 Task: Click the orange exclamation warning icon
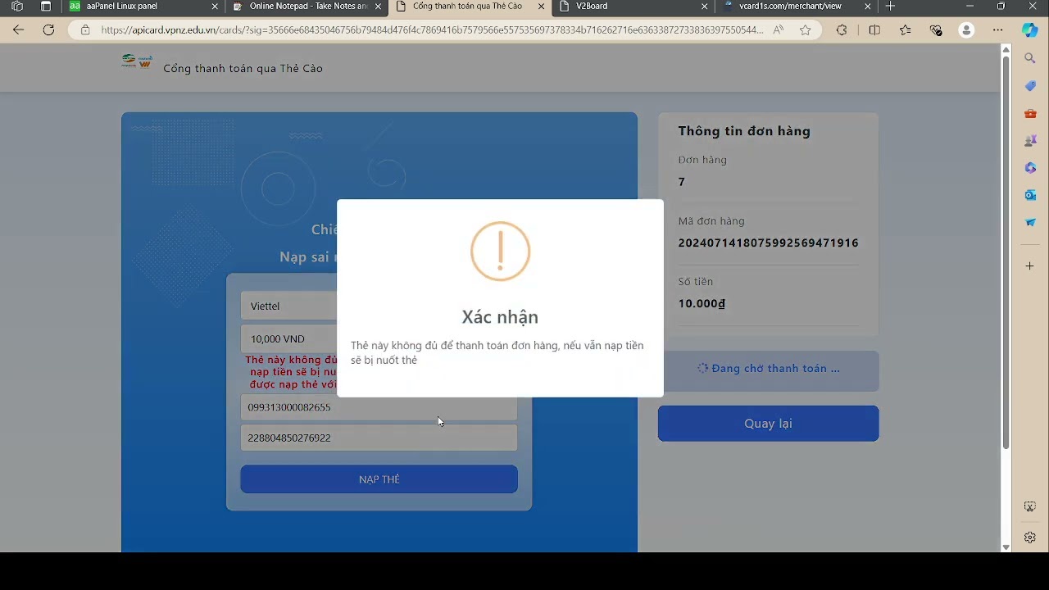[500, 251]
